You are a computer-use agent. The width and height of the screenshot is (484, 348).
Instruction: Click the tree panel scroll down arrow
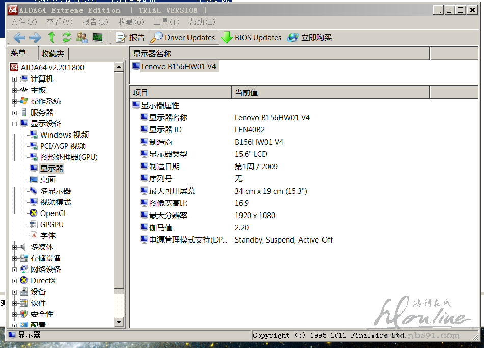pos(119,322)
